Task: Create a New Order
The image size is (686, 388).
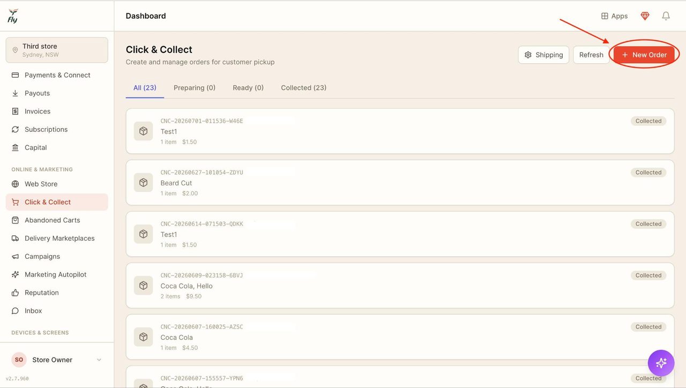Action: (644, 55)
